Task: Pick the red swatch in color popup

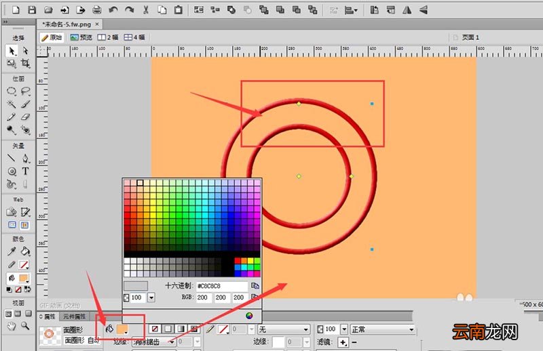Action: coord(238,261)
